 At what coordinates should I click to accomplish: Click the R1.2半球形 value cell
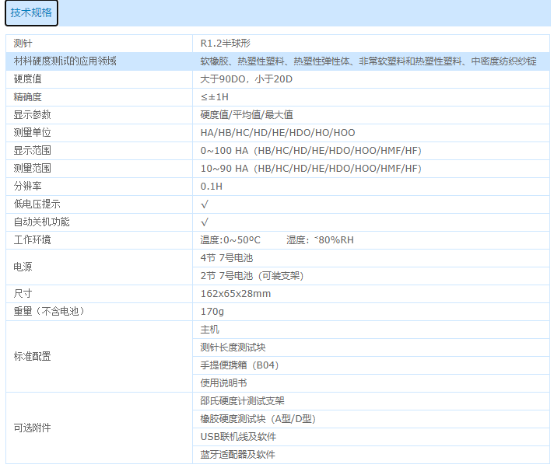225,44
